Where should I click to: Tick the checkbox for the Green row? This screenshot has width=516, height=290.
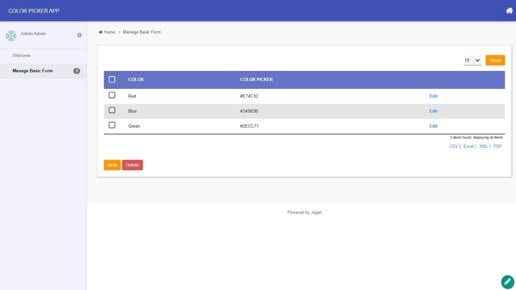pos(112,125)
